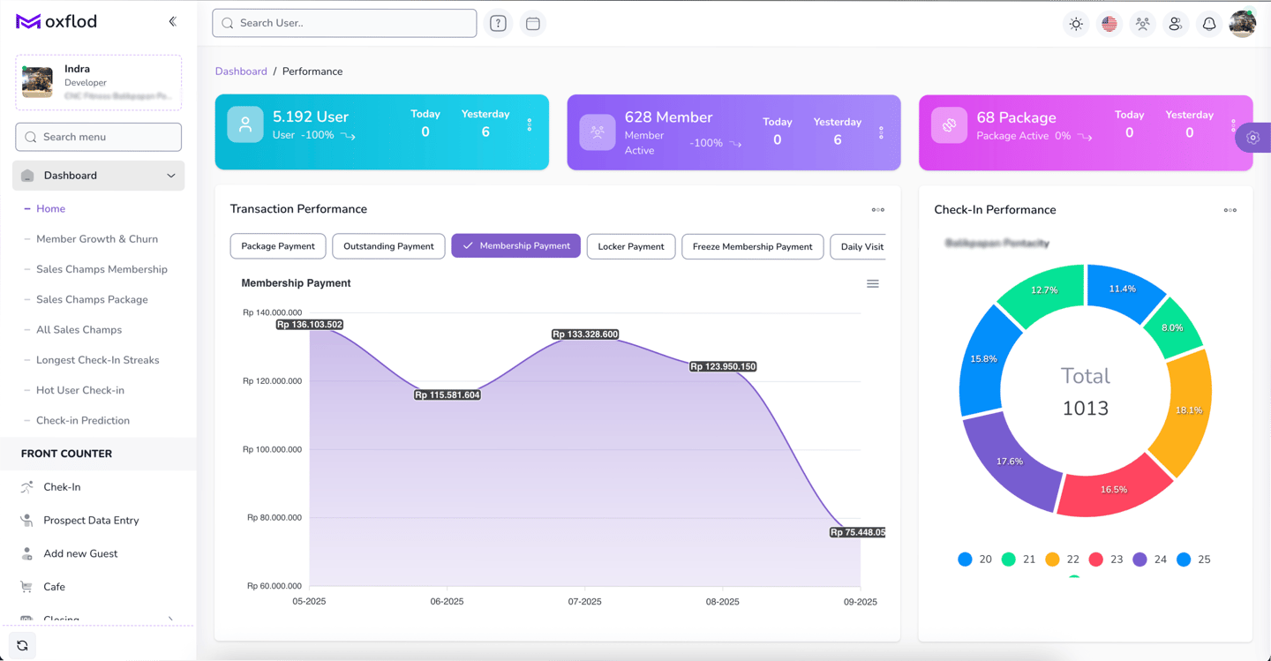Go to Chek-In under Front Counter
Screen dimensions: 1271x661
pos(62,487)
